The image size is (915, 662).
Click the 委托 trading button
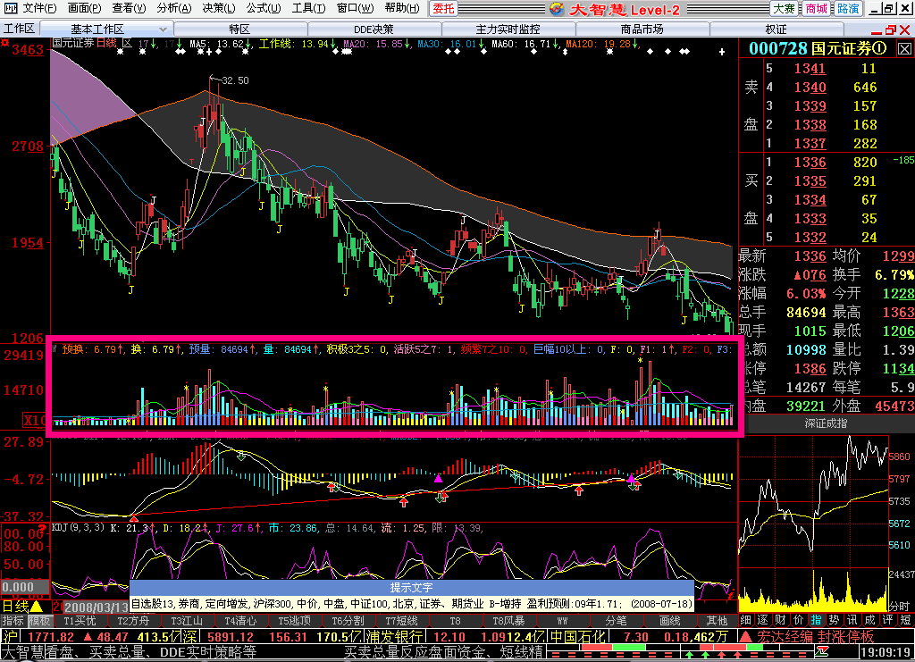tap(443, 8)
